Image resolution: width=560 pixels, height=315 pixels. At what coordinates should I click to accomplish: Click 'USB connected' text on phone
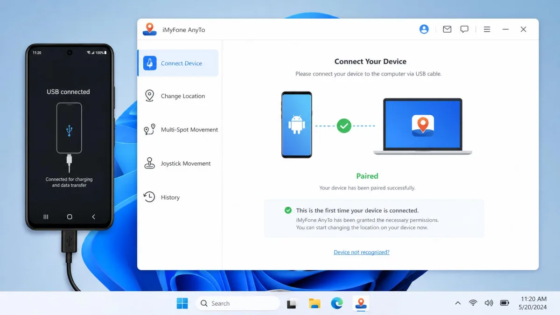pyautogui.click(x=68, y=92)
